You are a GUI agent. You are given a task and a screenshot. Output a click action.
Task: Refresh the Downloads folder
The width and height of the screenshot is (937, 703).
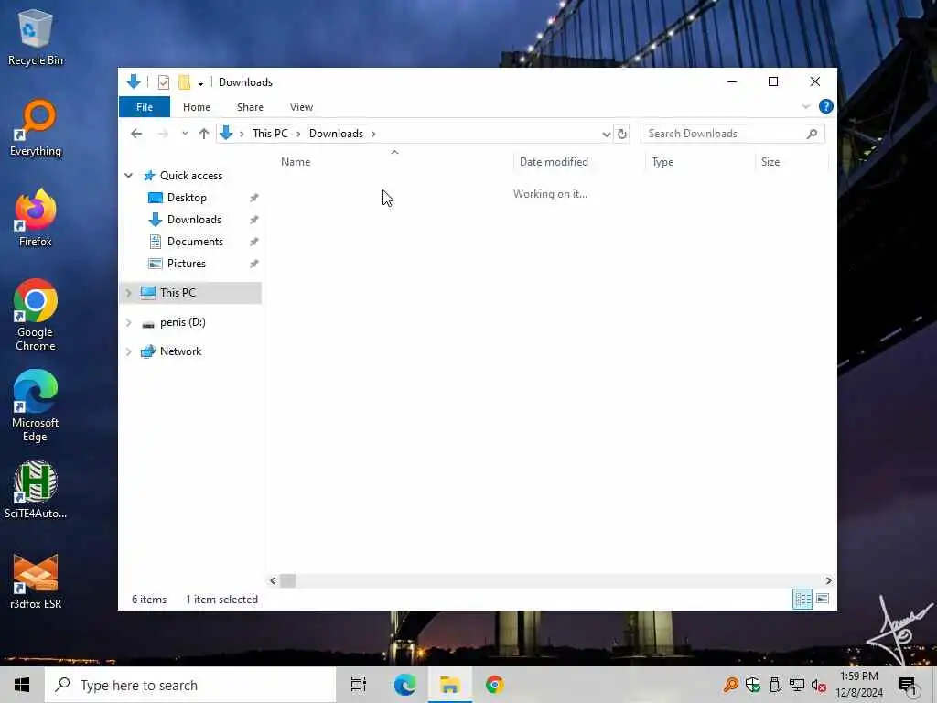click(x=621, y=134)
